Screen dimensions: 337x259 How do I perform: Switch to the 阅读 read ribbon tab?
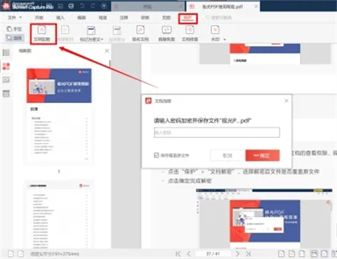tap(103, 17)
